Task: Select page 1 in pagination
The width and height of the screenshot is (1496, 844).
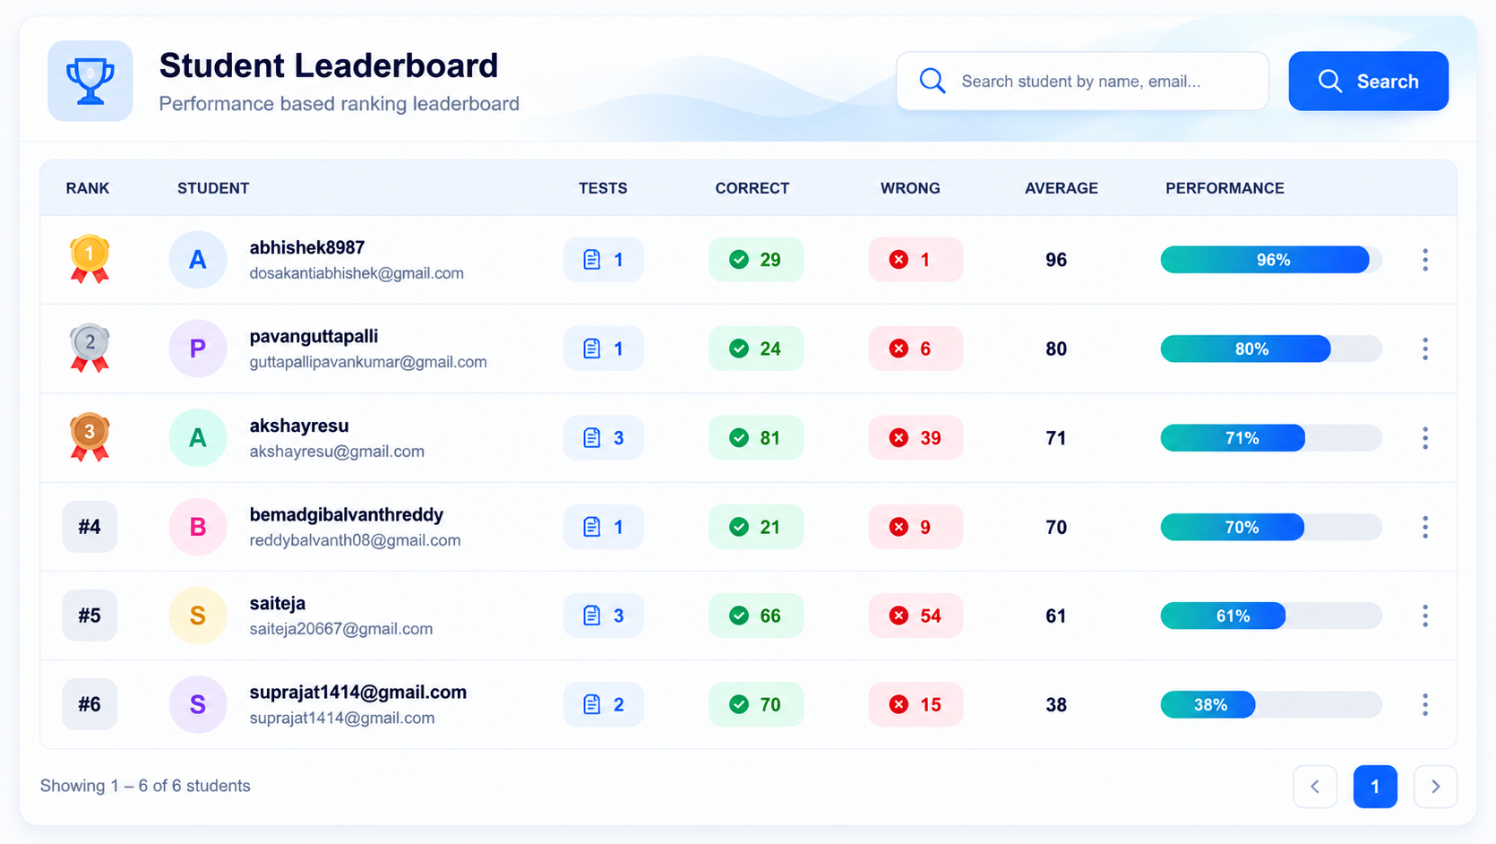Action: [1375, 787]
